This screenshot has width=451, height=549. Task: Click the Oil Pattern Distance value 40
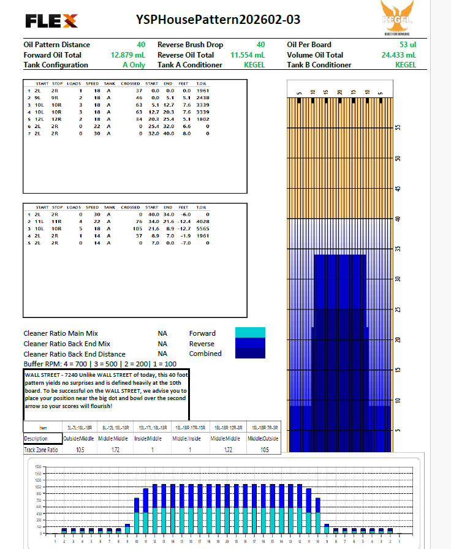[141, 45]
